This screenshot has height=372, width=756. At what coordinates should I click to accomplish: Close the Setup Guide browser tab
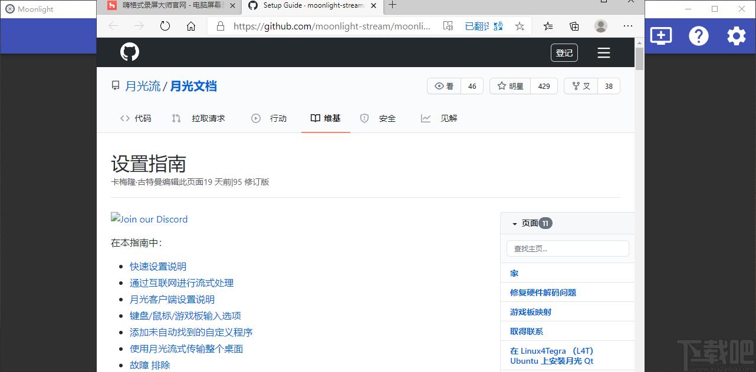373,5
